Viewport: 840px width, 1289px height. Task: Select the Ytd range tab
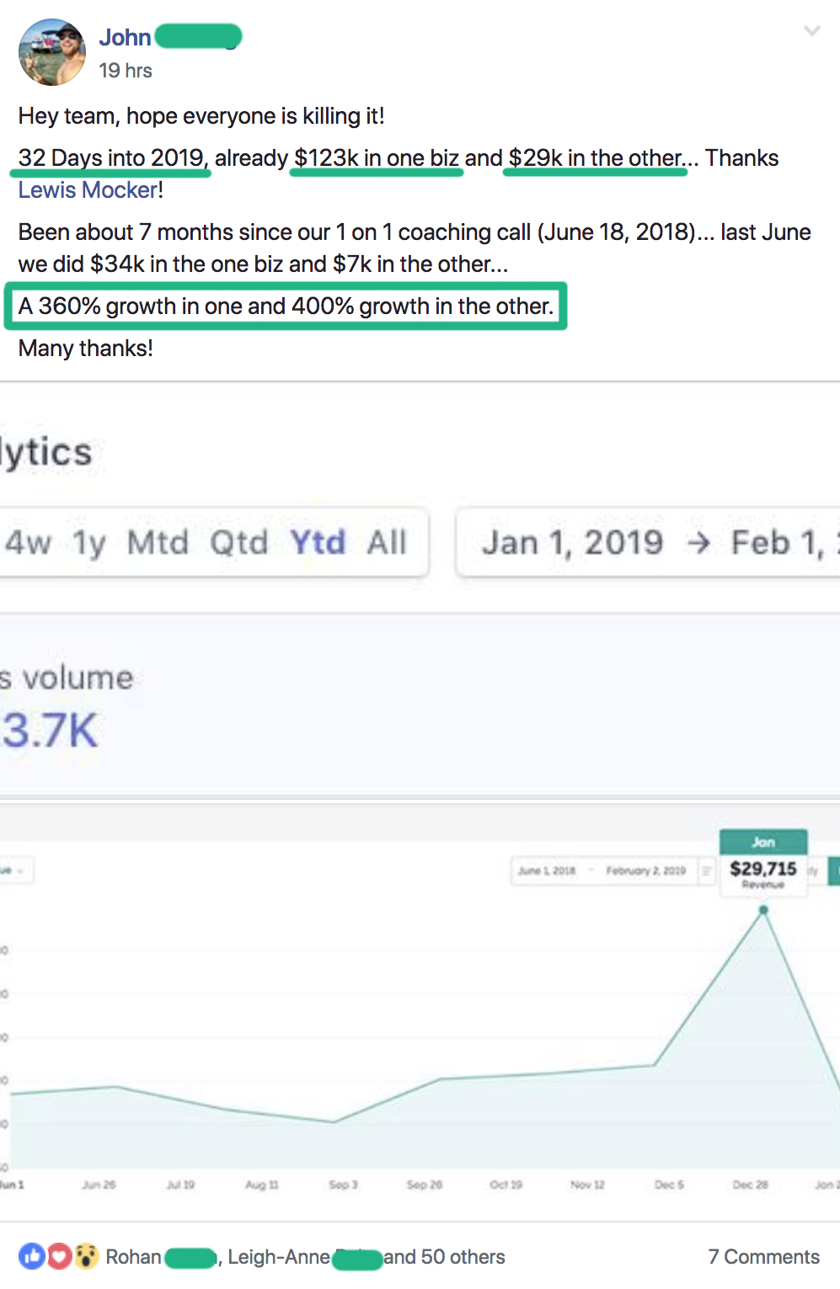[318, 543]
